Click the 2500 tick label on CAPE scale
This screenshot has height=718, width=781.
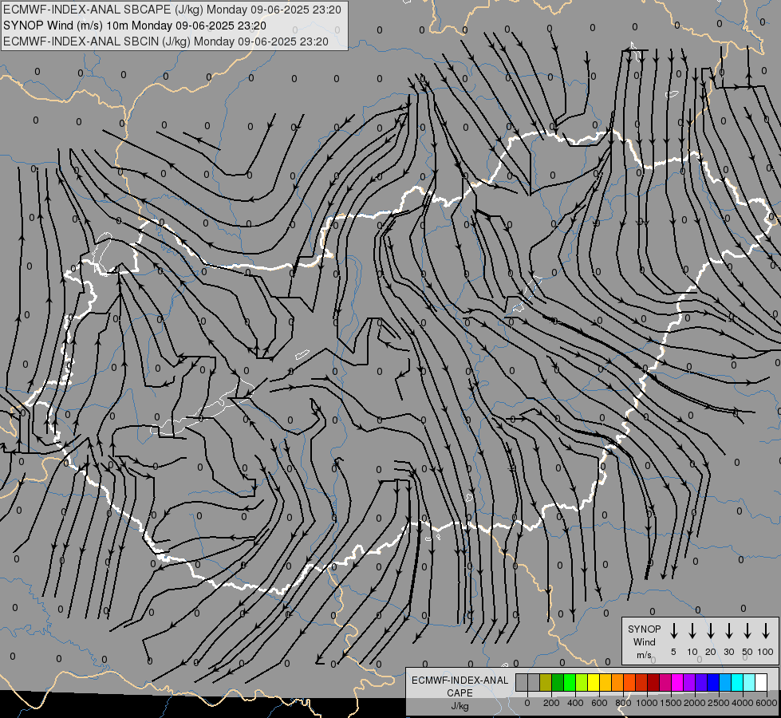click(x=719, y=703)
